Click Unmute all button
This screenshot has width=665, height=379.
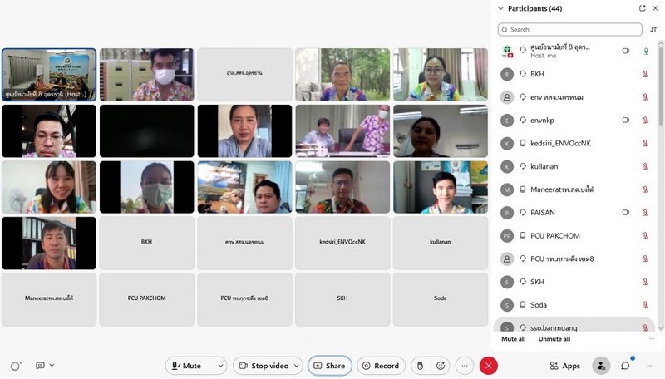(554, 339)
